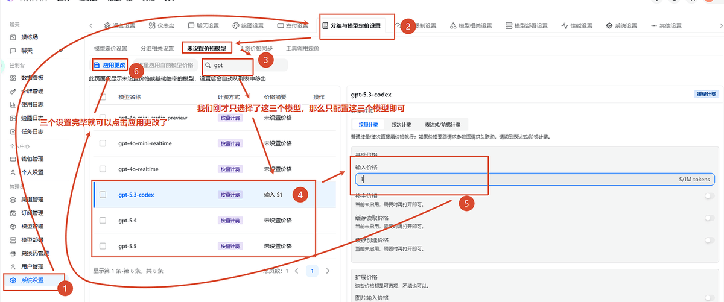724x302 pixels.
Task: Click the 模型管理 cube icon
Action: [14, 226]
